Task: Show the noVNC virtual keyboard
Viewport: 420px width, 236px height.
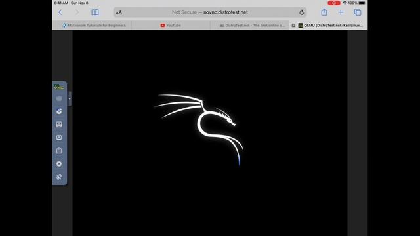Action: [59, 125]
